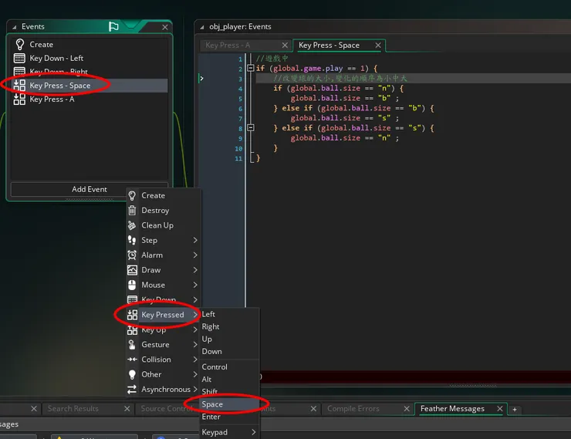Click the Collision arrows icon
571x439 pixels.
(132, 360)
